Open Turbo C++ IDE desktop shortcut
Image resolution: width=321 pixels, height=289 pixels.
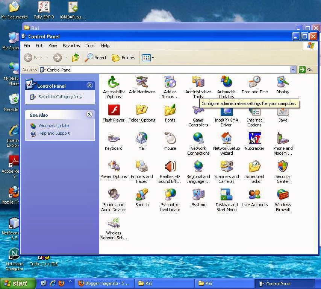click(44, 261)
